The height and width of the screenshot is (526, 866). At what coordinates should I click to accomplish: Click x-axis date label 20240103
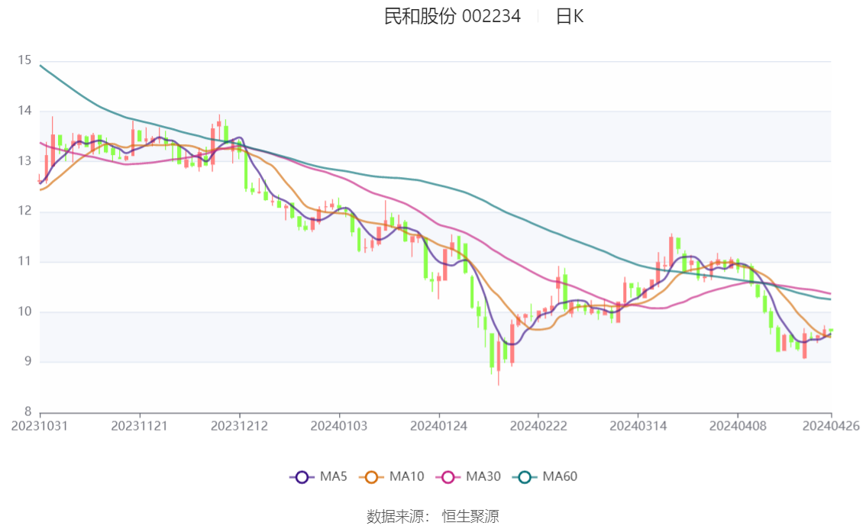click(339, 426)
